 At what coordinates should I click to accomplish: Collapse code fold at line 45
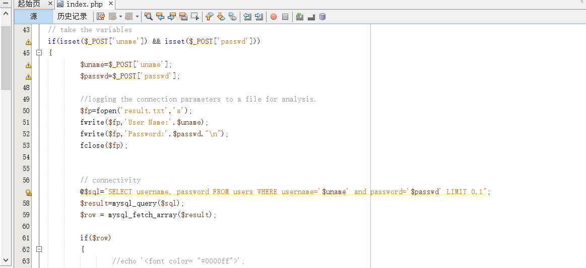38,53
